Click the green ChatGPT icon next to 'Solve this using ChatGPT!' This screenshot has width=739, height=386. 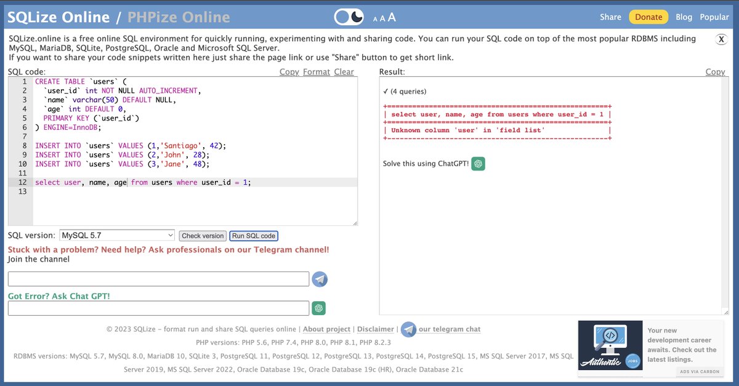[479, 164]
